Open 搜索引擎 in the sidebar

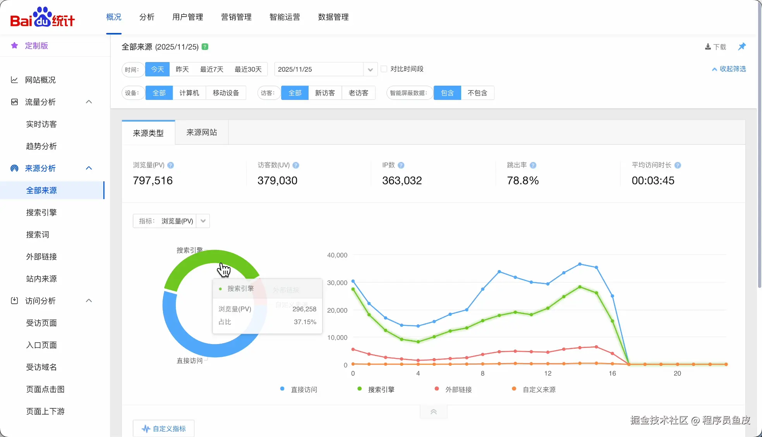pos(41,213)
